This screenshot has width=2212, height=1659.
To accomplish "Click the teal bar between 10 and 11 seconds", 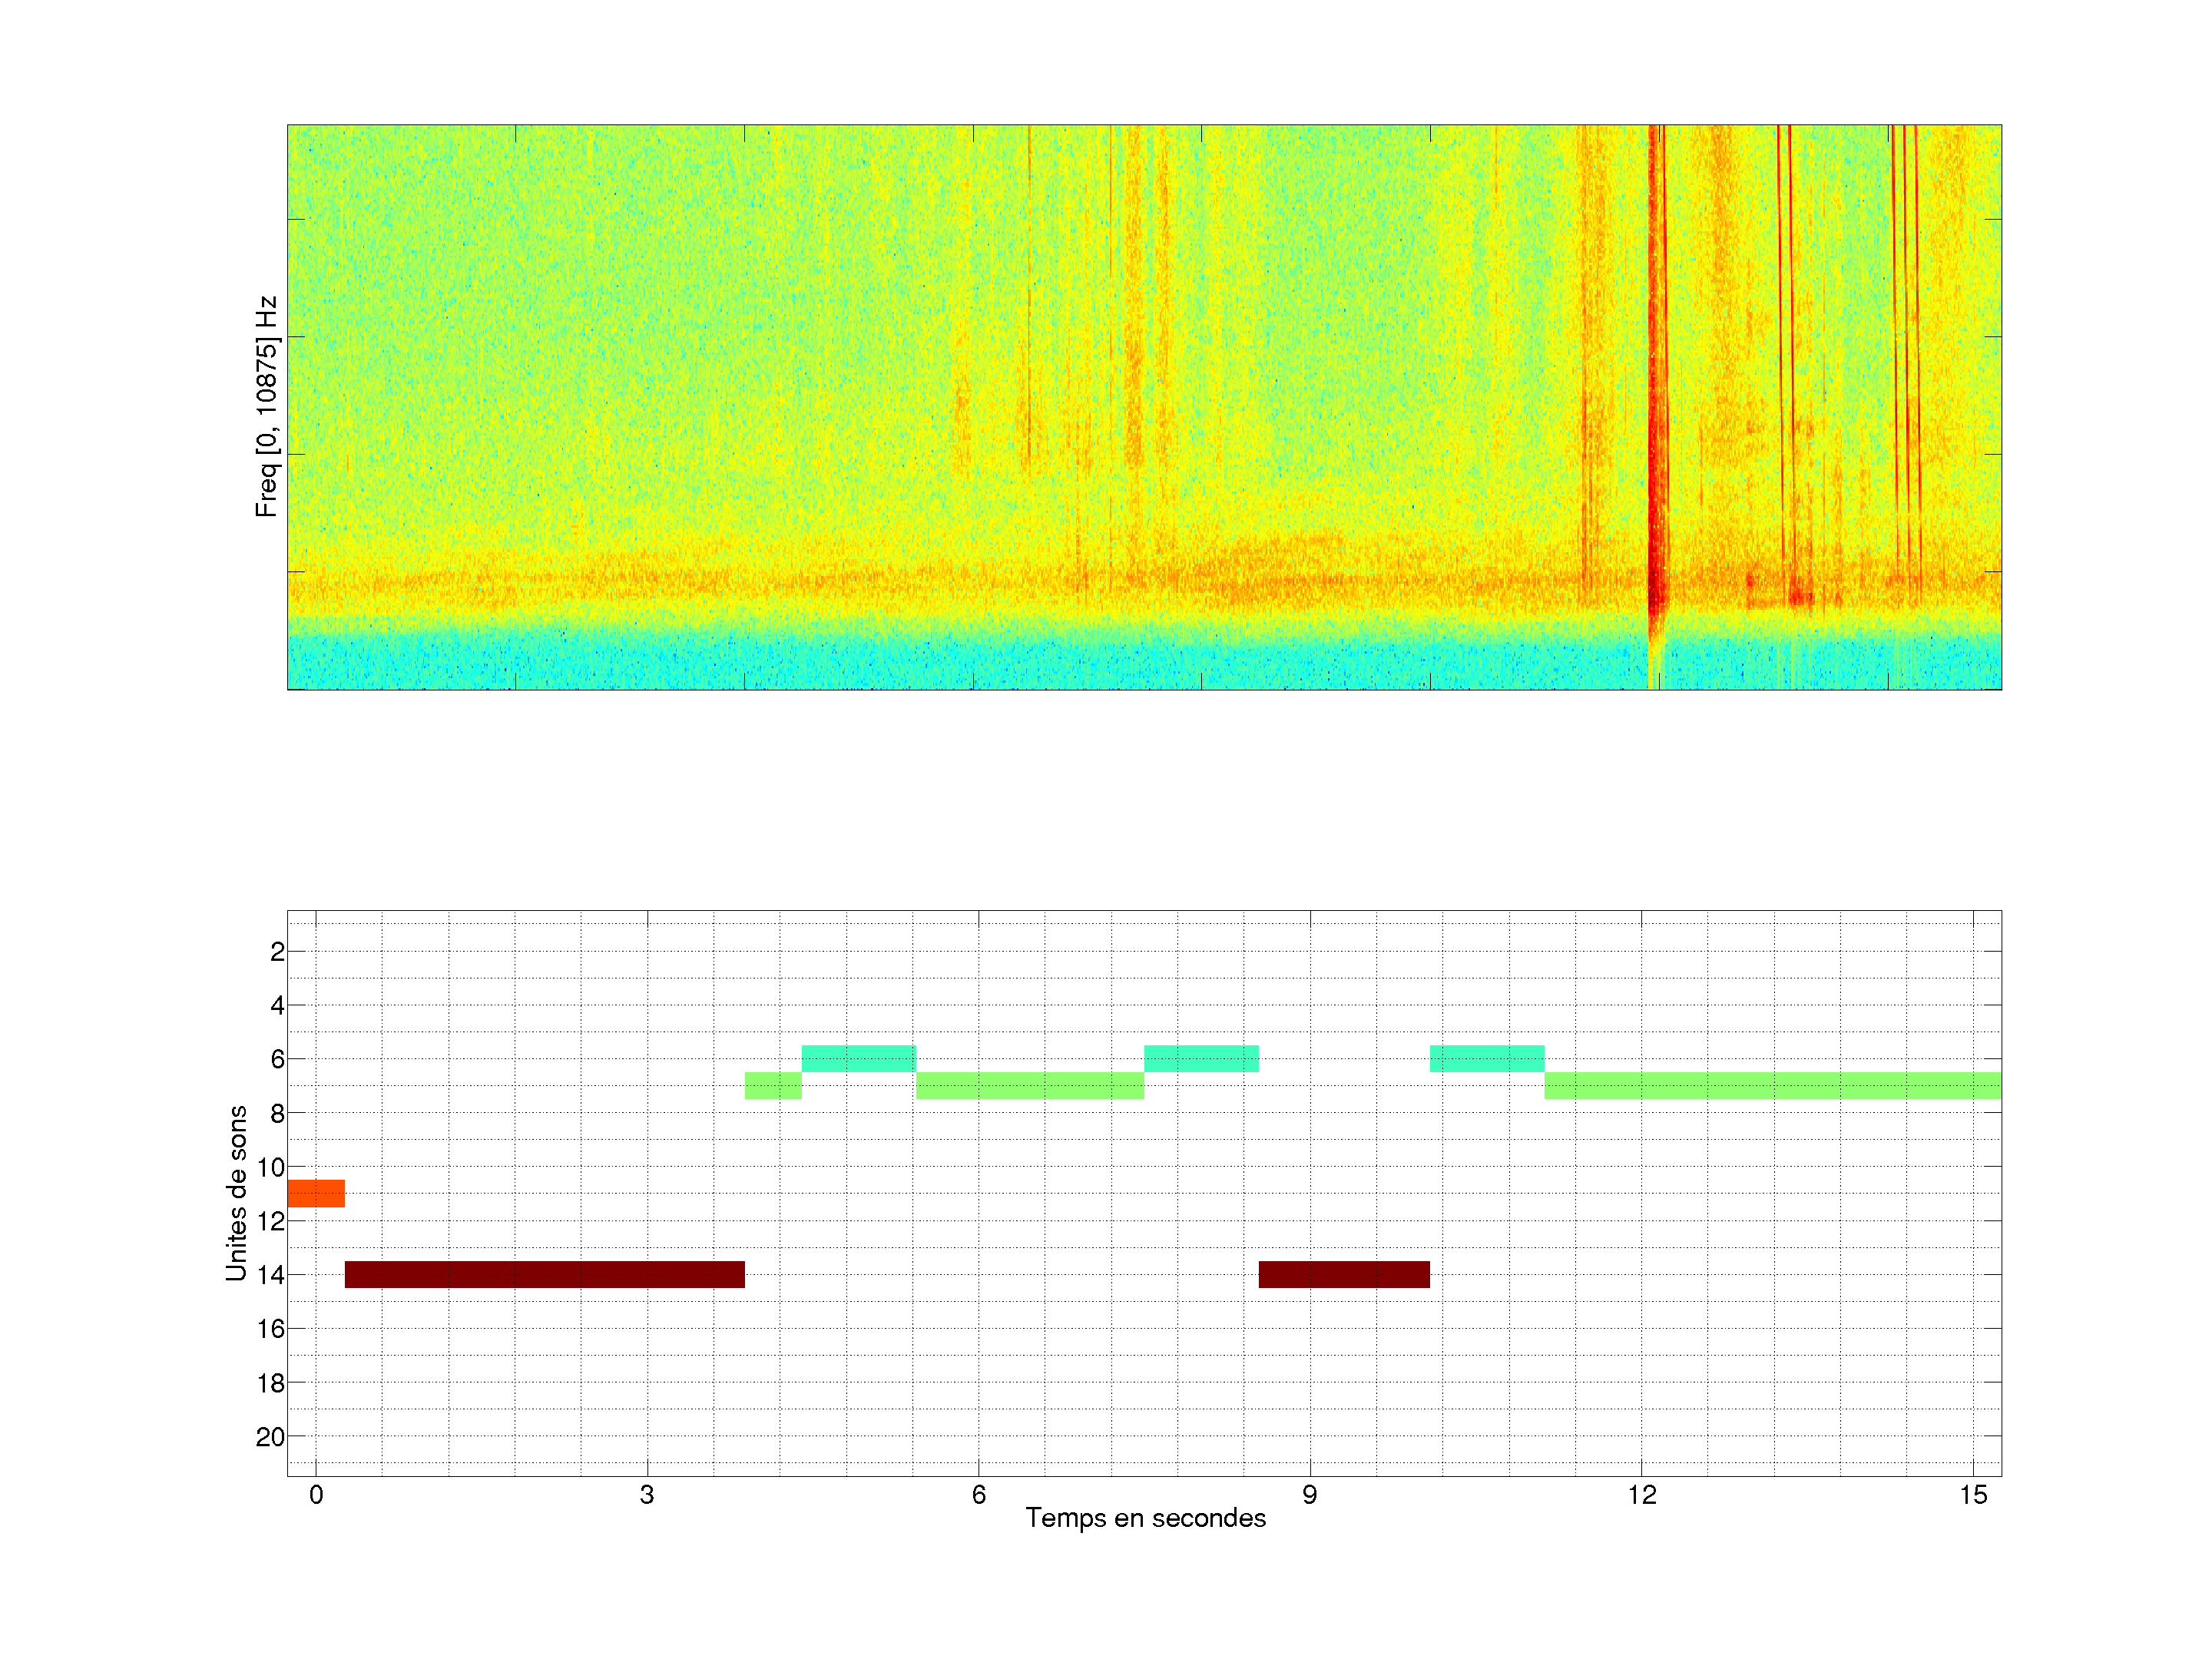I will (1486, 1058).
